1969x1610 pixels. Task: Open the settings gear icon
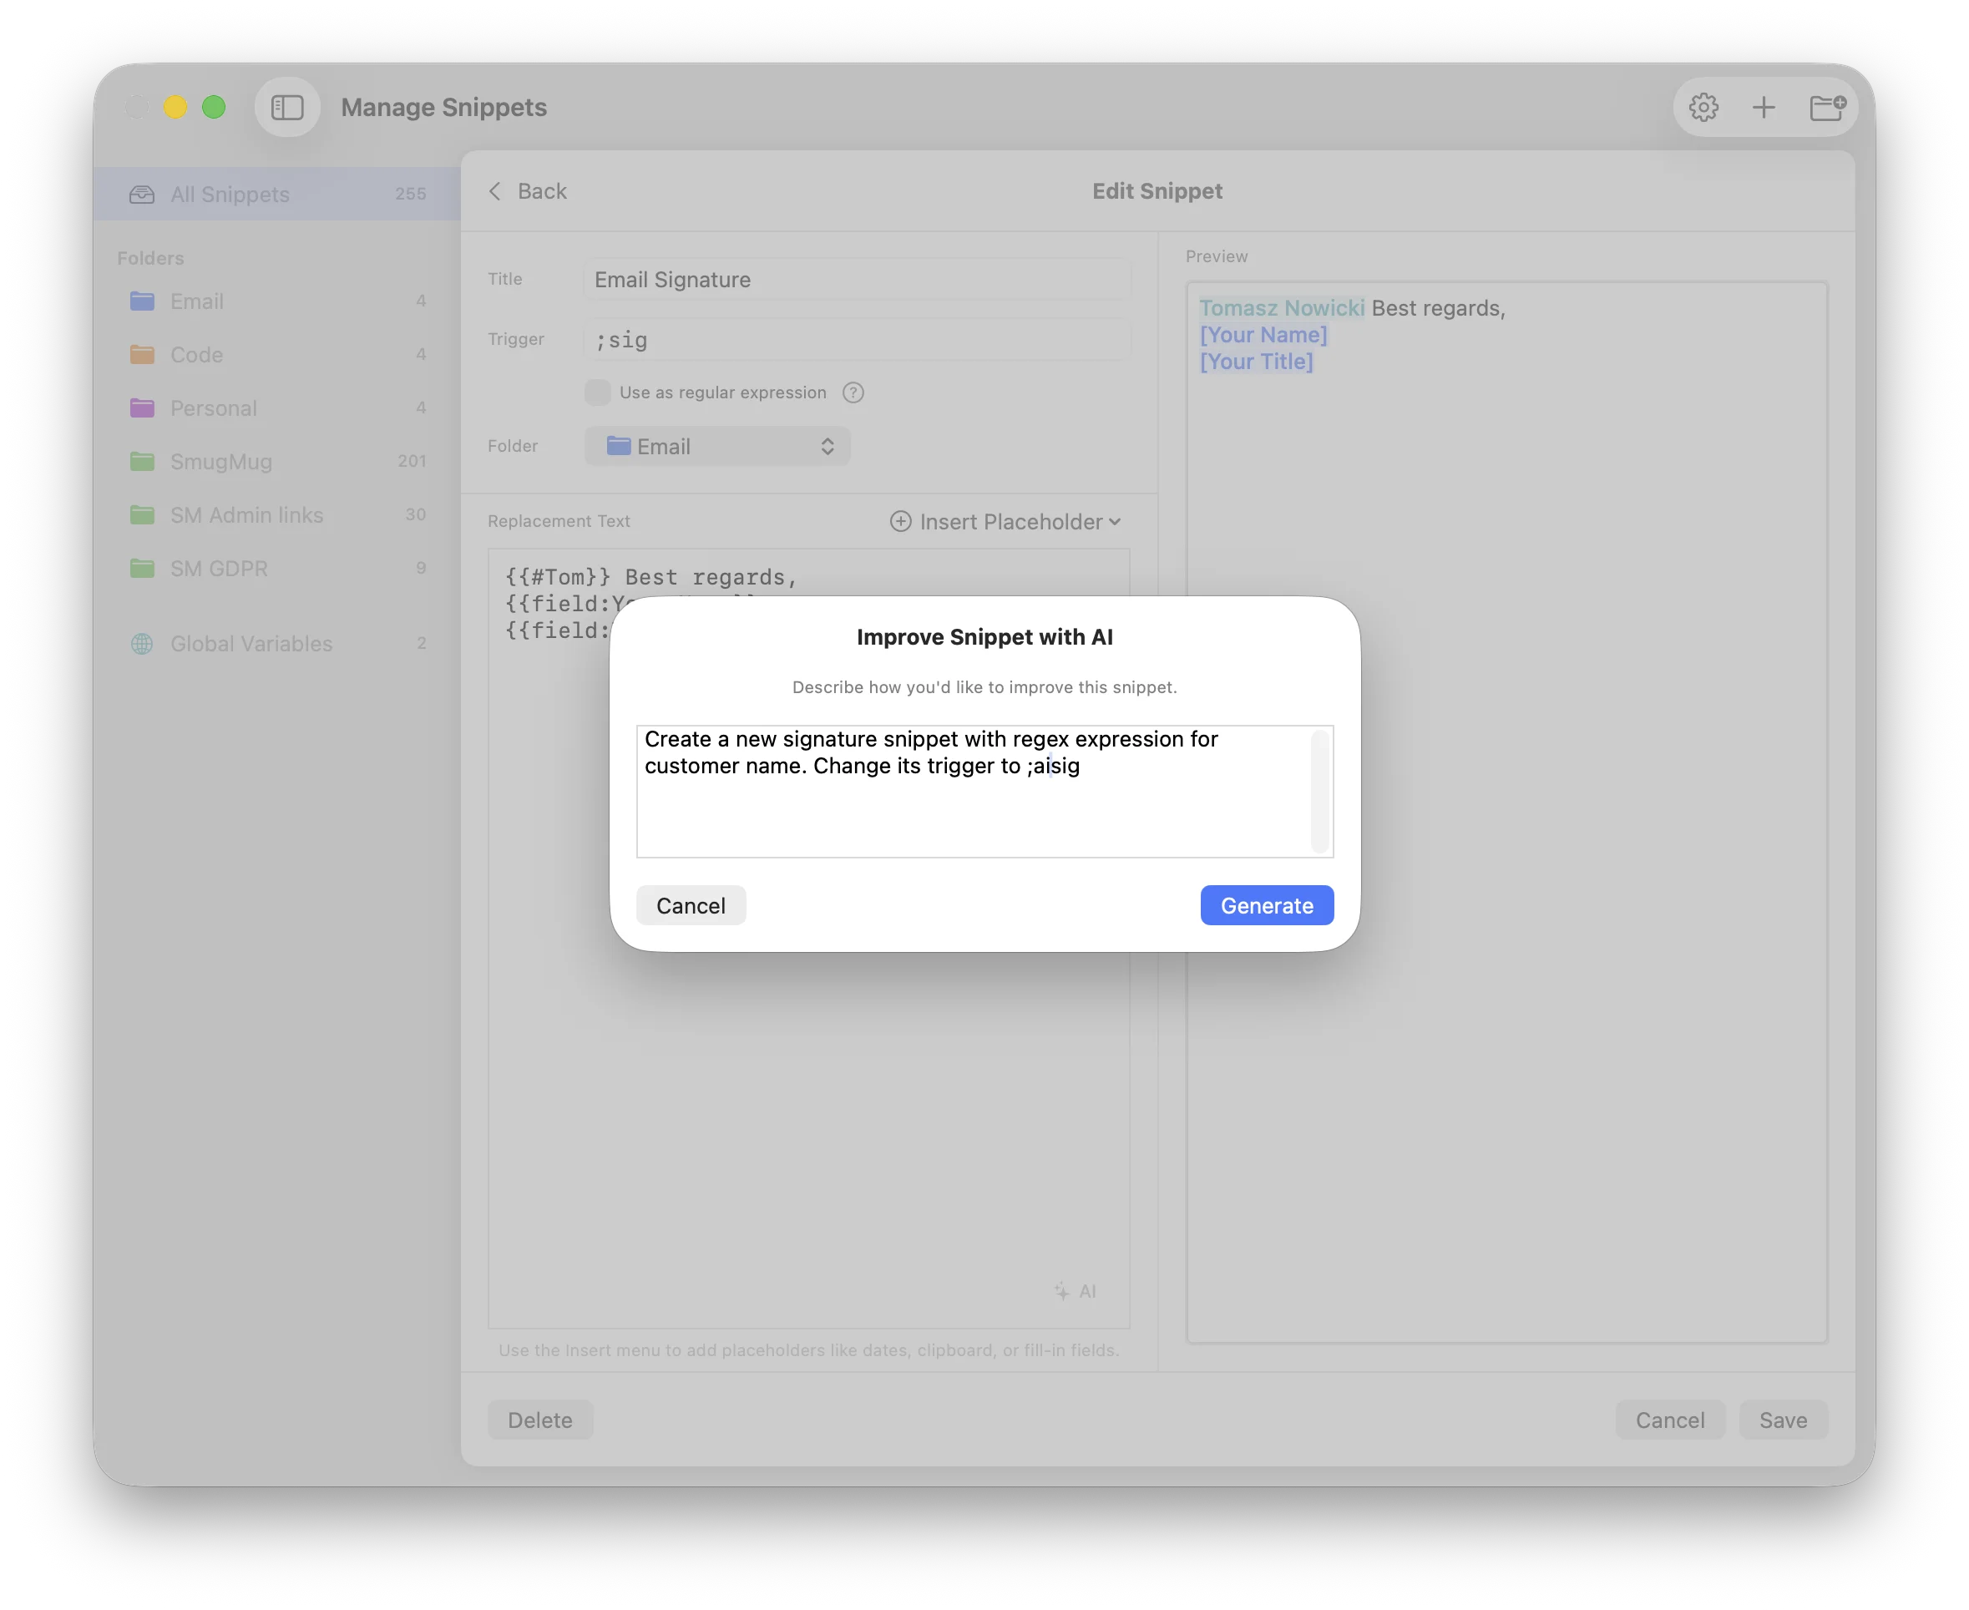tap(1703, 107)
